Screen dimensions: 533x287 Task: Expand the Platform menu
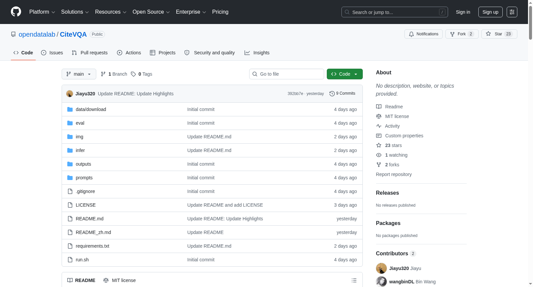(42, 12)
